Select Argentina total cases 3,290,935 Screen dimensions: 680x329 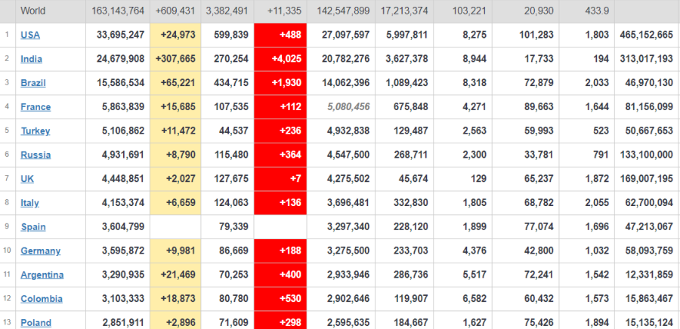coord(123,275)
